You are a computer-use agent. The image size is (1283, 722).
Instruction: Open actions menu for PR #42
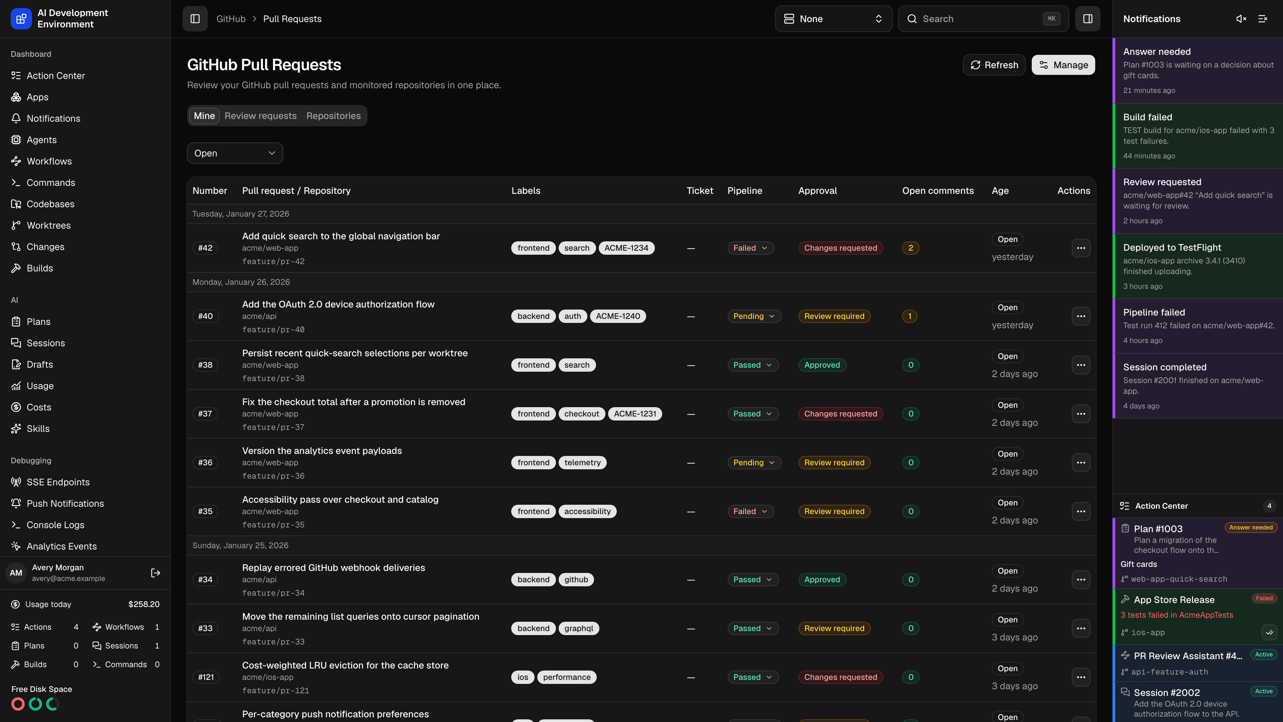click(x=1081, y=248)
